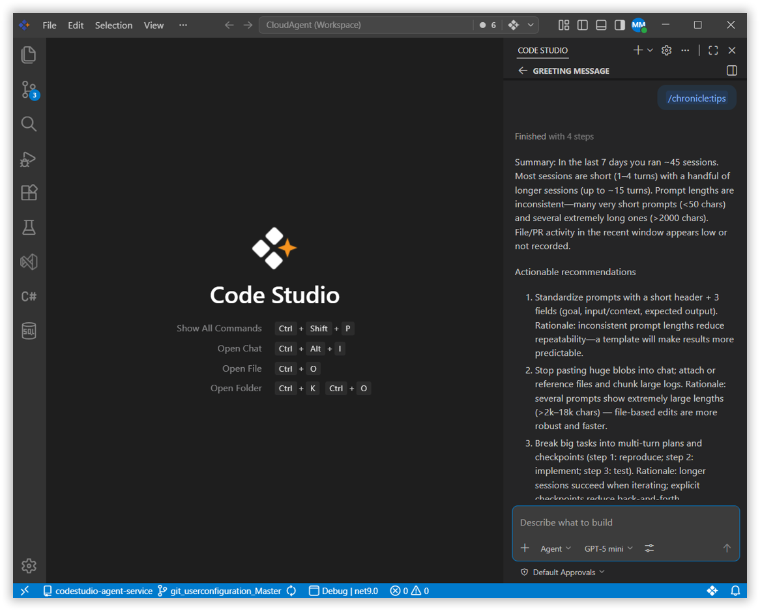760x611 pixels.
Task: Open the Agent mode dropdown
Action: (x=556, y=548)
